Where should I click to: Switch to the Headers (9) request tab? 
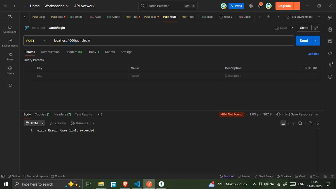coord(74,52)
